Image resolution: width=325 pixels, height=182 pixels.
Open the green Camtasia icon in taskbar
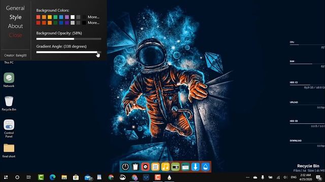41,177
